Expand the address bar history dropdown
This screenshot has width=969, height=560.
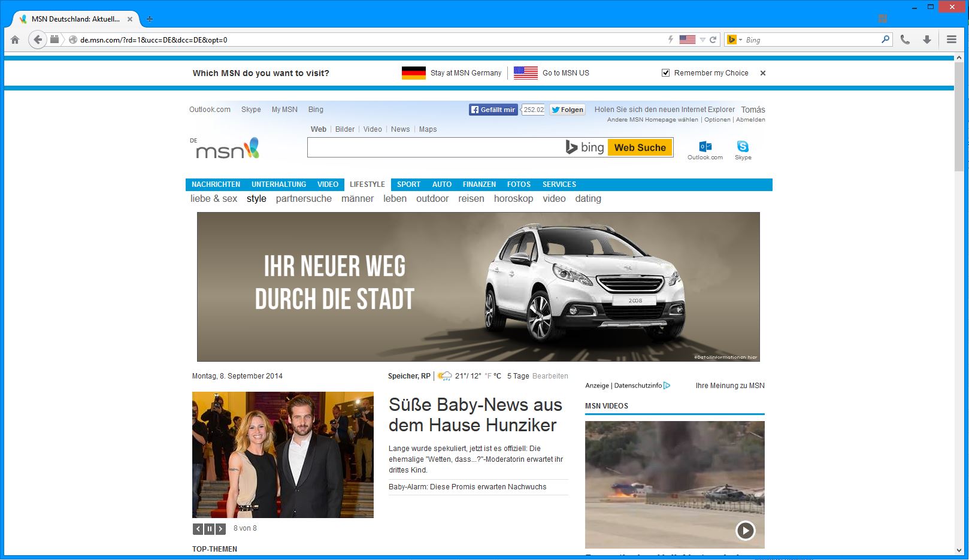(x=702, y=40)
